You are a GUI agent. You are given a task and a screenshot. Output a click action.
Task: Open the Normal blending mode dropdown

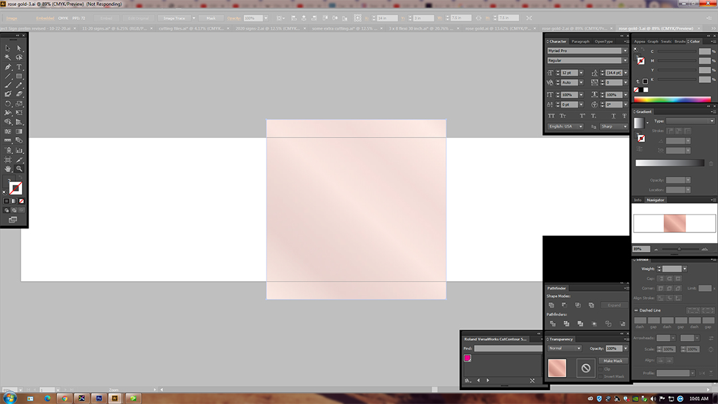pos(564,349)
